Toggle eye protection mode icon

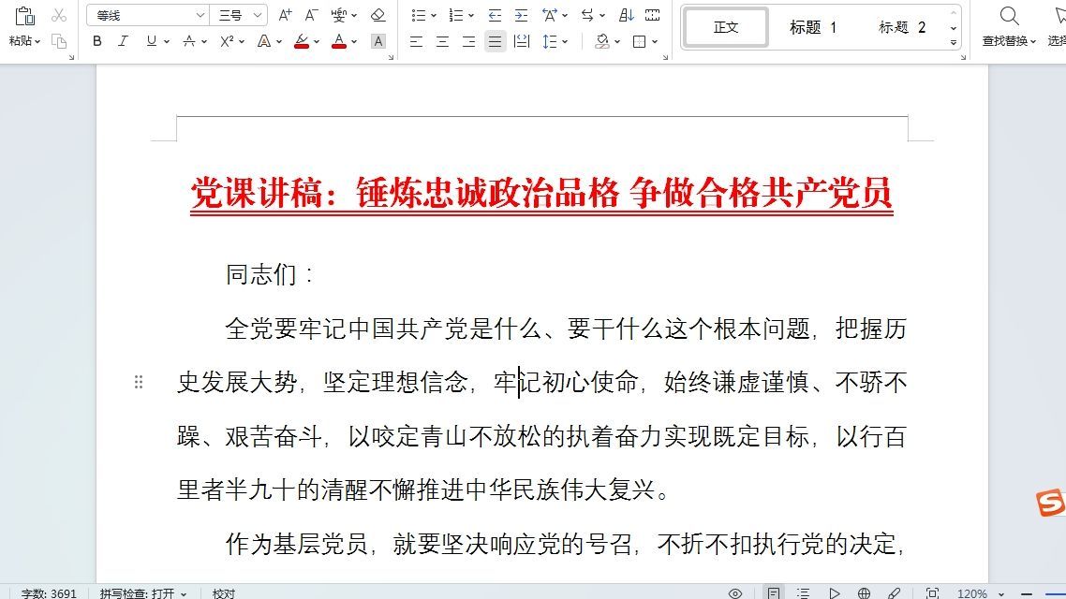735,592
